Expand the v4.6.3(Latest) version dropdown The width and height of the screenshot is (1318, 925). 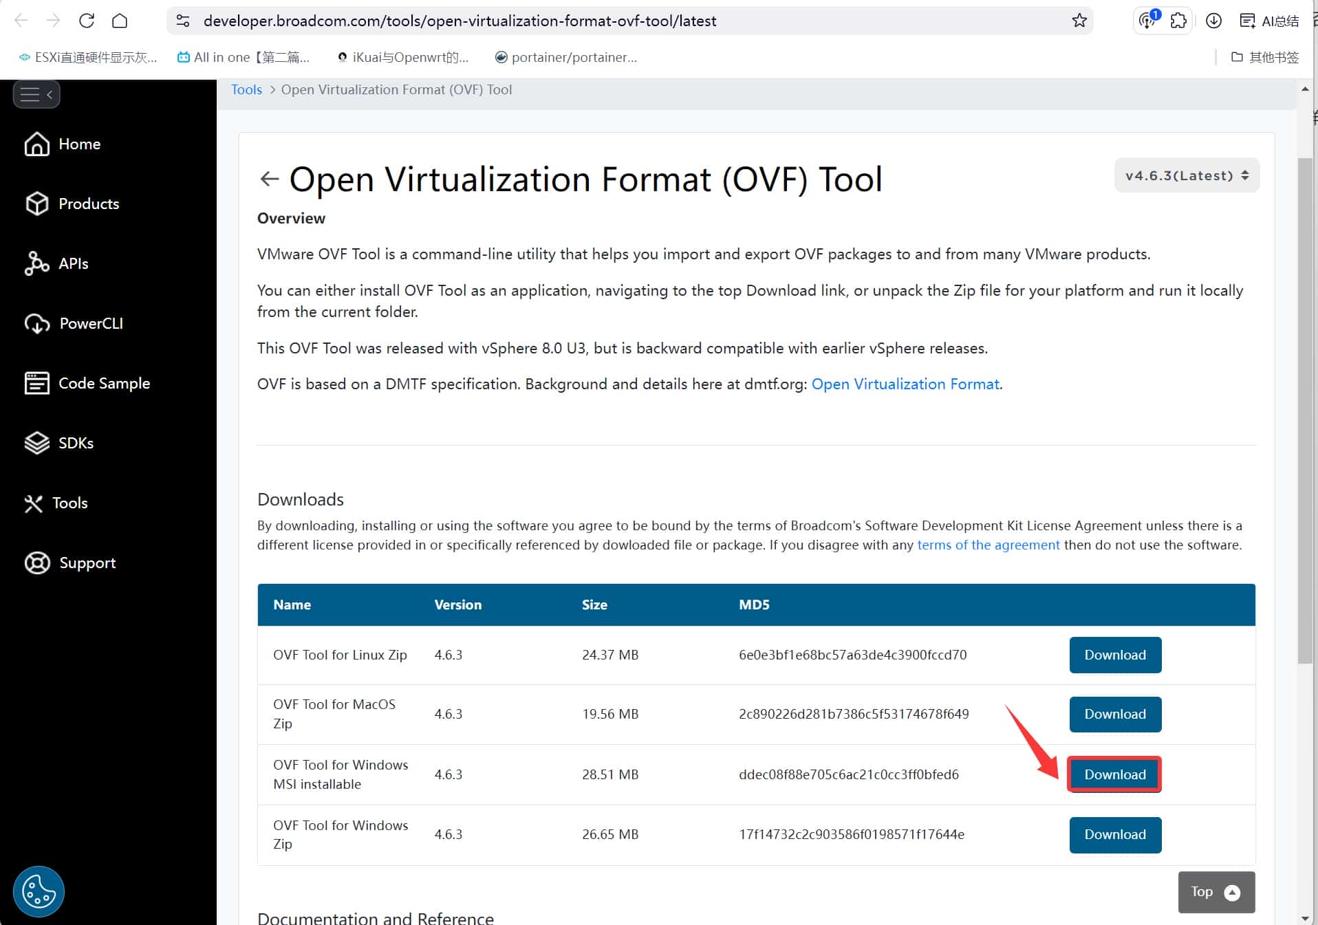(1186, 175)
